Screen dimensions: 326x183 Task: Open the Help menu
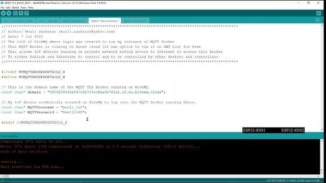tap(31, 8)
